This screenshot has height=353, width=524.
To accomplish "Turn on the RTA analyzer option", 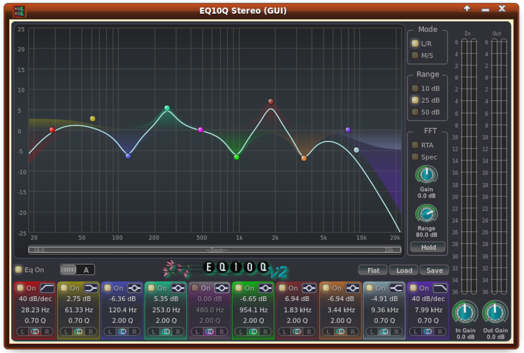I will click(415, 145).
